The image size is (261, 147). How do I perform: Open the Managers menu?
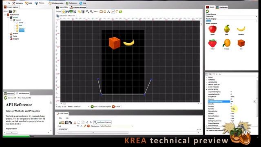click(18, 3)
